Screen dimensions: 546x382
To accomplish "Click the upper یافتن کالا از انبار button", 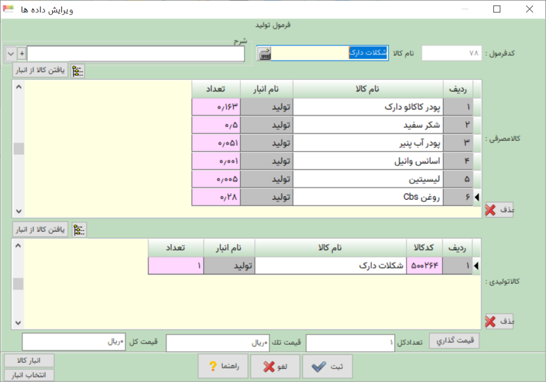I will pos(41,70).
